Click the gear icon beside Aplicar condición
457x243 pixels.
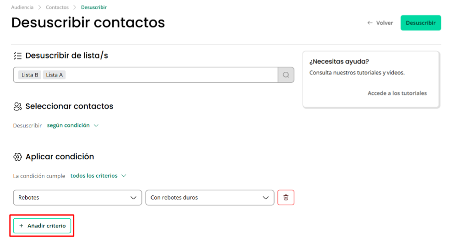[17, 157]
